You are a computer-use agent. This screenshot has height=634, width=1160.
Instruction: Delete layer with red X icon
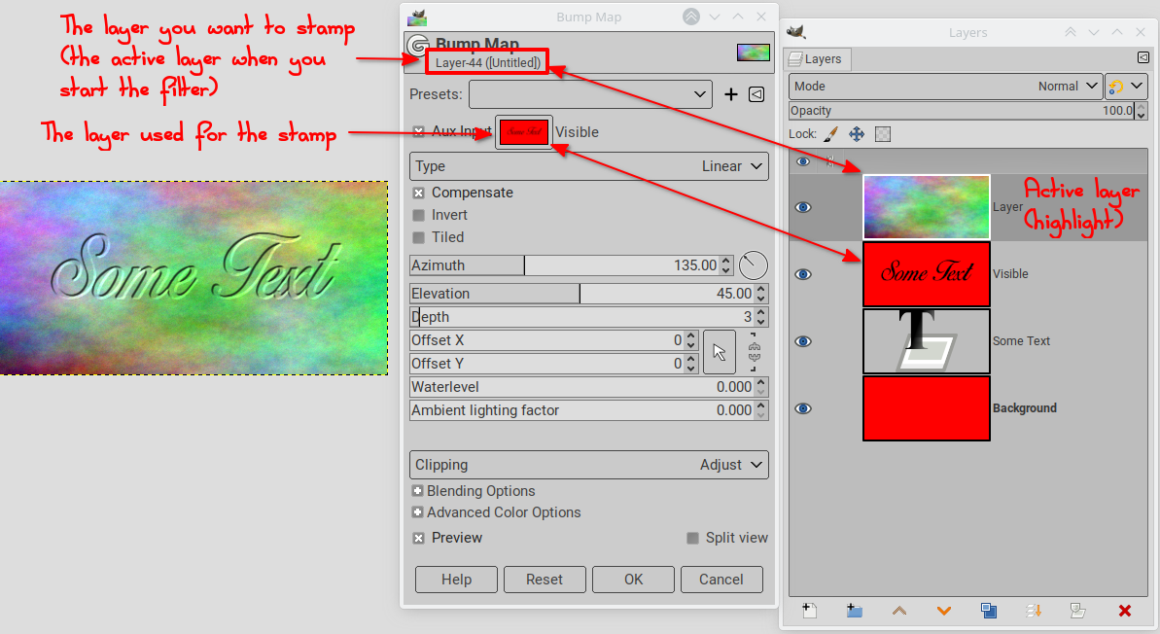point(1124,611)
